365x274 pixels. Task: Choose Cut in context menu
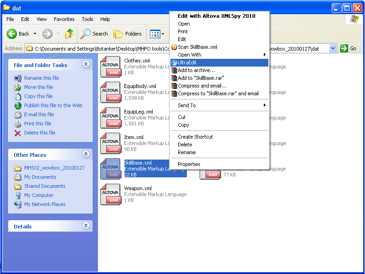click(219, 117)
